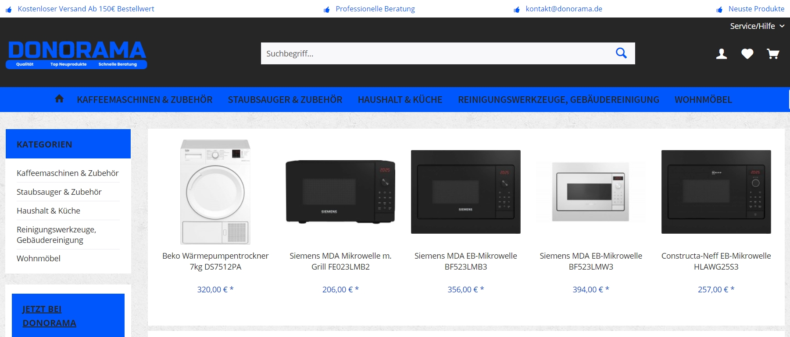Click thumbs-up icon beside kontakt email
The width and height of the screenshot is (790, 337).
(517, 10)
